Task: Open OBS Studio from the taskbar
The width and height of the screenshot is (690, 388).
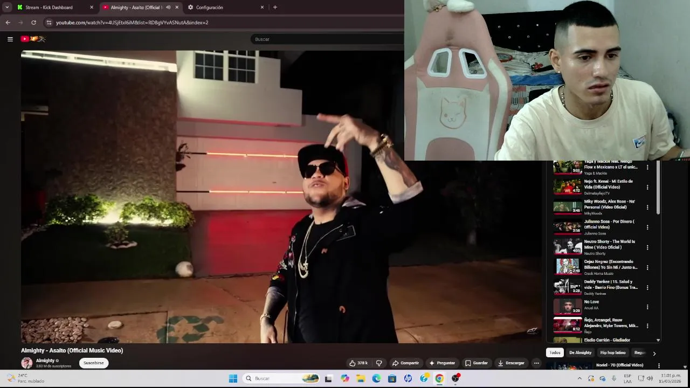Action: [456, 378]
